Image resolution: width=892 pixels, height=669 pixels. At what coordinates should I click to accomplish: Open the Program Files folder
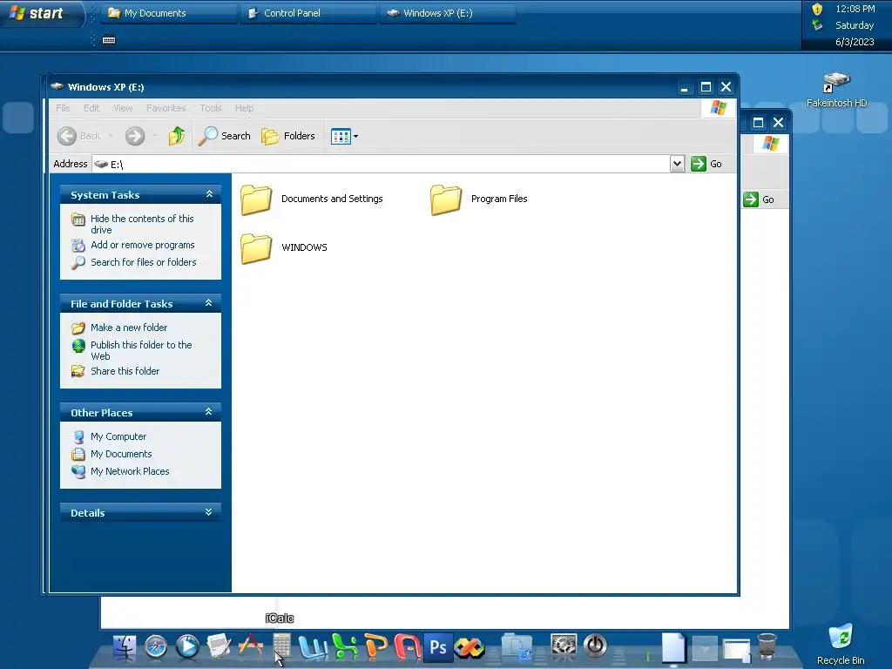click(x=479, y=199)
